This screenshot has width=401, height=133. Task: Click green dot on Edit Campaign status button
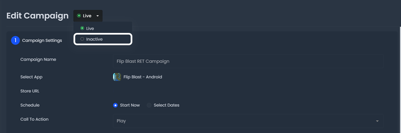click(x=79, y=16)
